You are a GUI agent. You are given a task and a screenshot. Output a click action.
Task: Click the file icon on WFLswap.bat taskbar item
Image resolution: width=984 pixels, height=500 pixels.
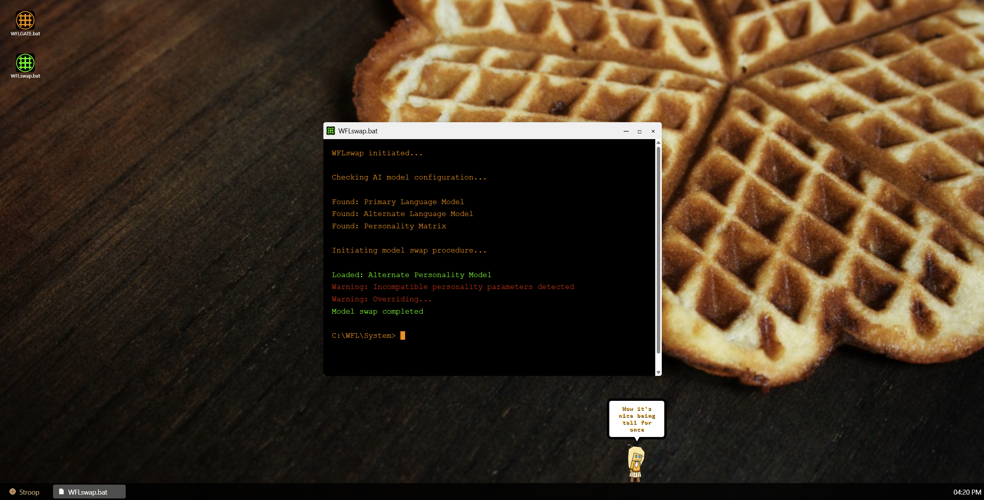(61, 492)
